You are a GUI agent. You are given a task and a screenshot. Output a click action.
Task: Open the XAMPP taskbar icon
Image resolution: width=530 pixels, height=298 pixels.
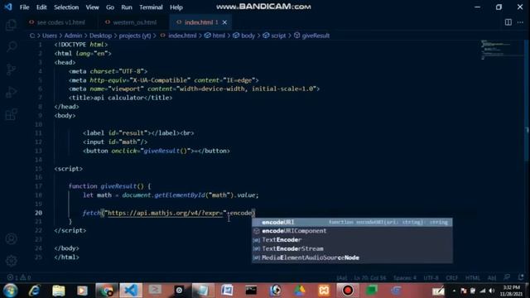(x=324, y=291)
